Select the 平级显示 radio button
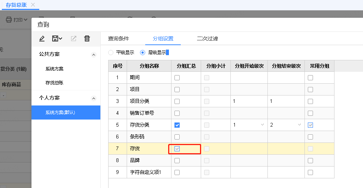363x188 pixels. click(x=111, y=53)
